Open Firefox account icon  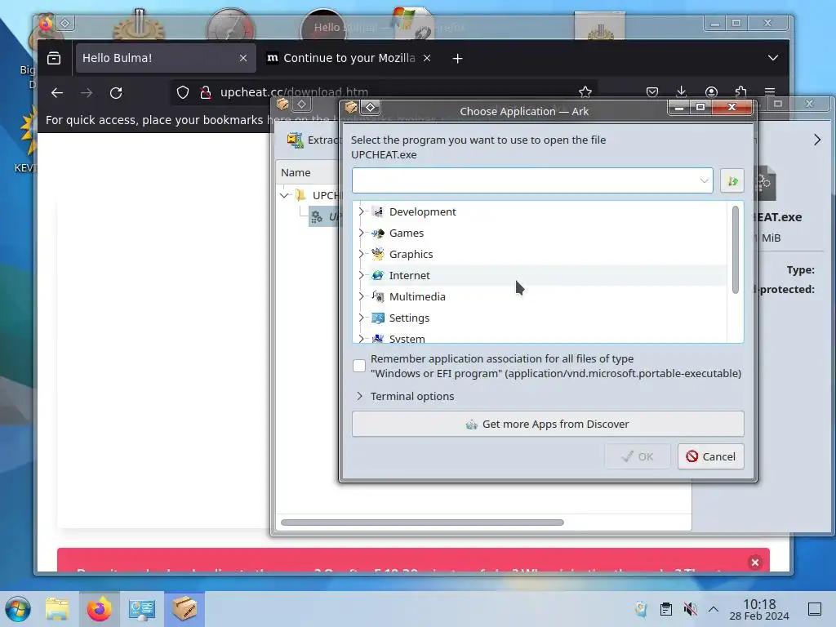(x=711, y=92)
